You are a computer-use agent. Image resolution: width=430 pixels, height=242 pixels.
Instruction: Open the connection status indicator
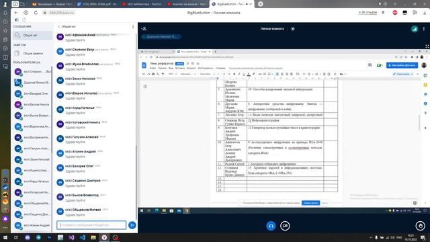(414, 29)
